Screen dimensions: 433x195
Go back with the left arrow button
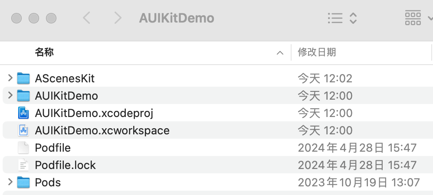pyautogui.click(x=86, y=18)
